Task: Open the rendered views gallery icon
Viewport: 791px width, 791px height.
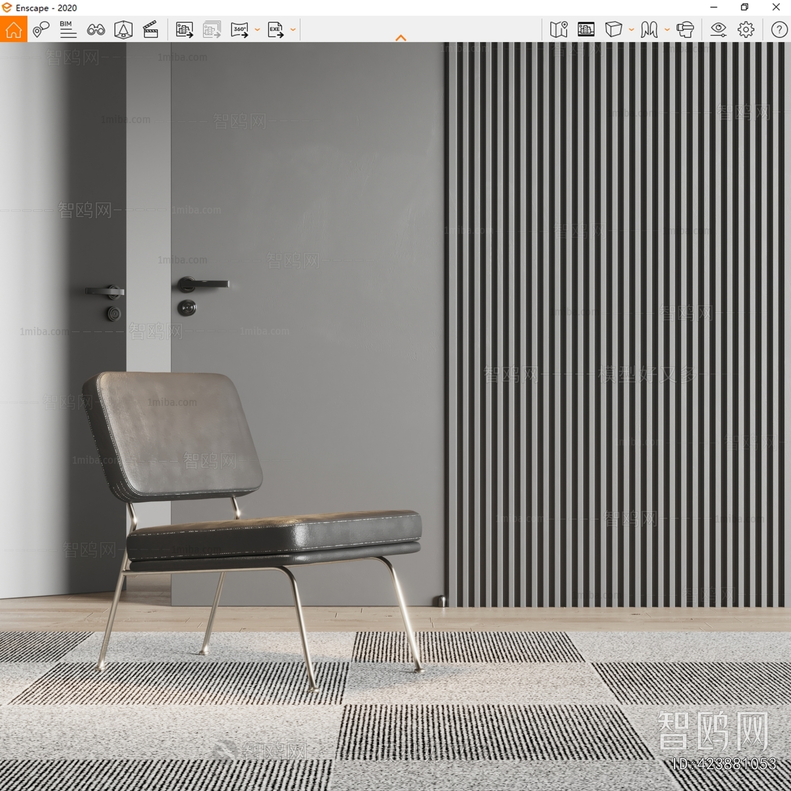Action: coord(586,30)
